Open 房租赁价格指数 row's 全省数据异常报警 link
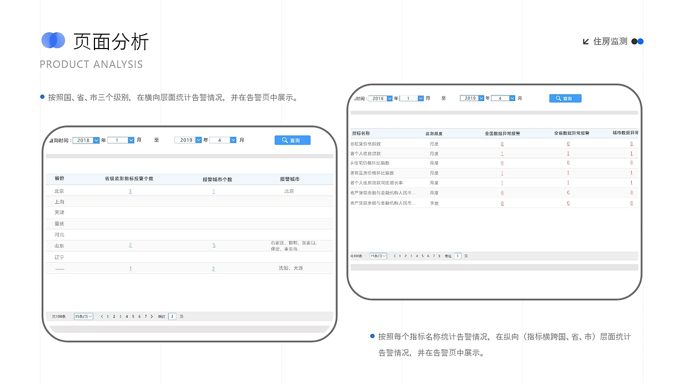This screenshot has height=384, width=683. point(568,144)
